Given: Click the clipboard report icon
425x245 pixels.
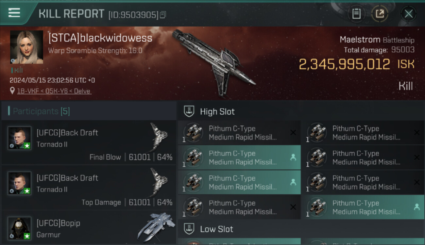Looking at the screenshot, I should pyautogui.click(x=356, y=14).
